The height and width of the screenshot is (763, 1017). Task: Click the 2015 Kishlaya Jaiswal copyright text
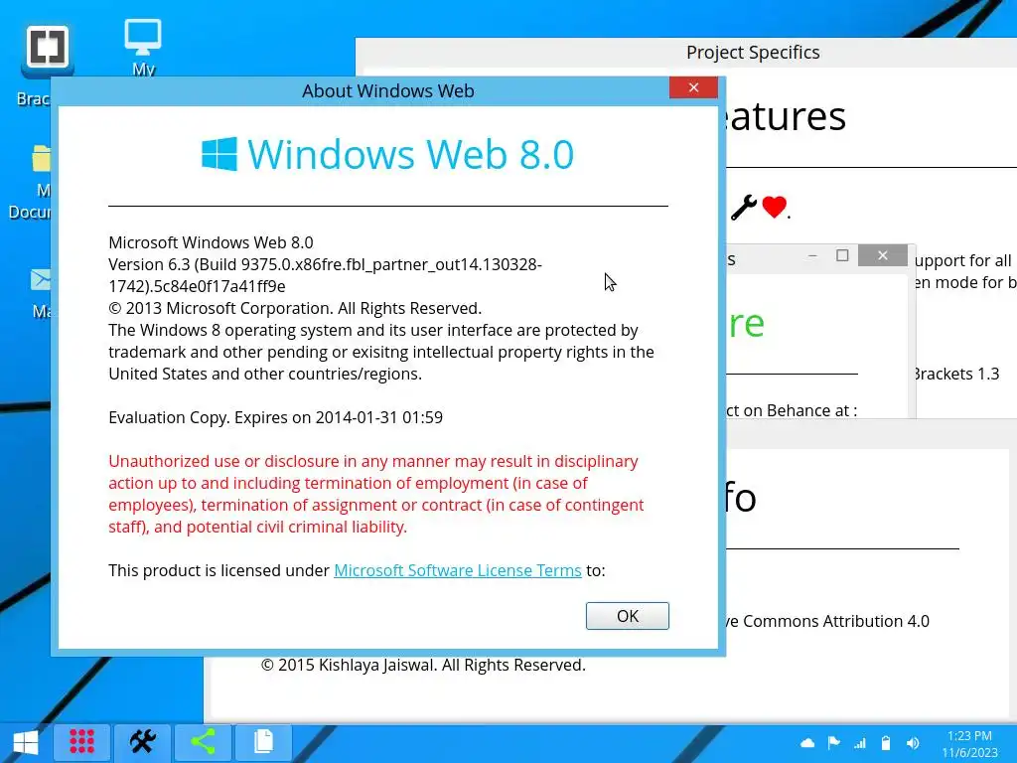(423, 665)
